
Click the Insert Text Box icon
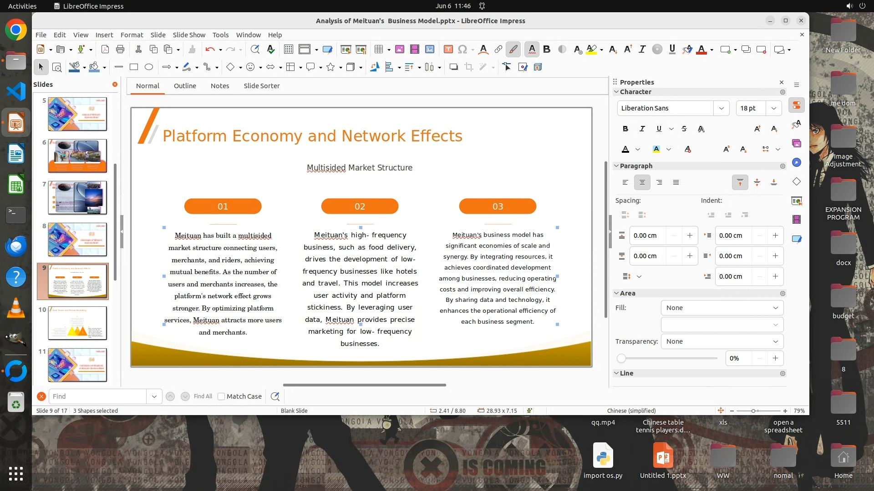[448, 50]
